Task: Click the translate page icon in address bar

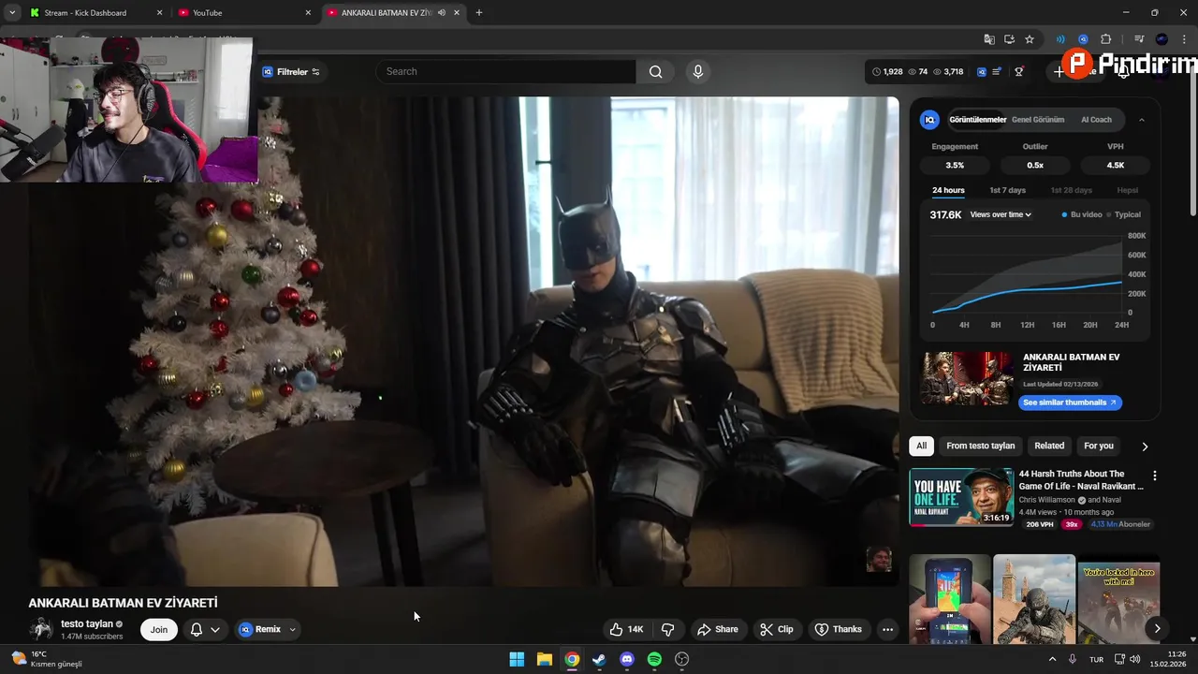Action: (989, 39)
